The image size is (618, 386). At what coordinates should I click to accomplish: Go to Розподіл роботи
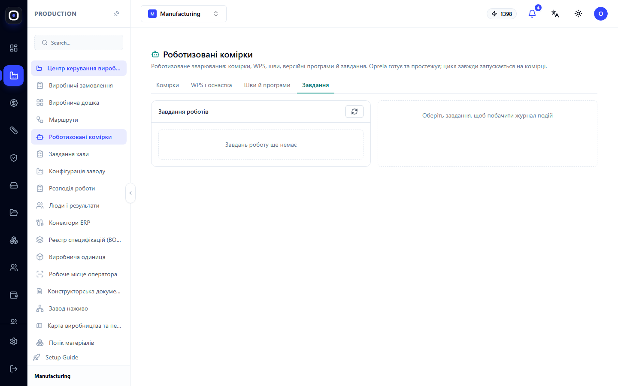point(79,188)
